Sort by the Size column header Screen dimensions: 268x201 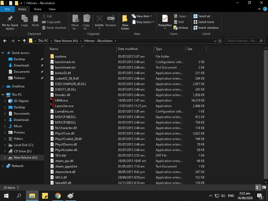tap(196, 49)
